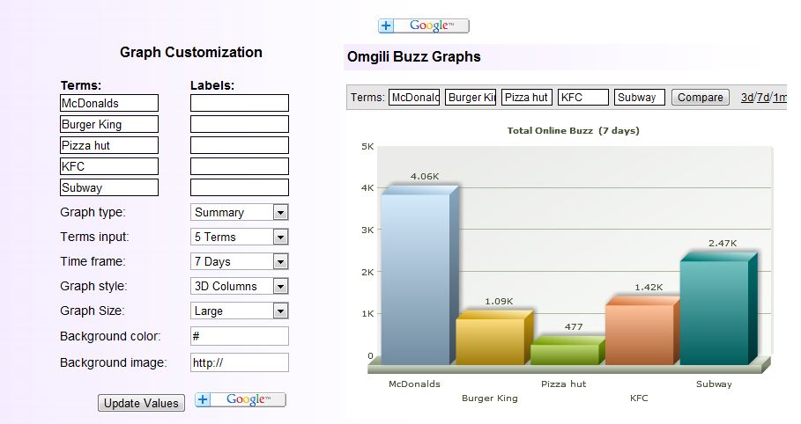Click the label field next to KFC

tap(240, 166)
